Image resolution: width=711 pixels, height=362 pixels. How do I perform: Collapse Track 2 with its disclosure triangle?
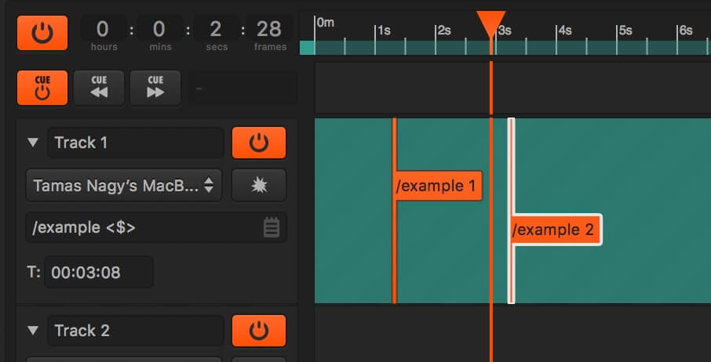(33, 331)
